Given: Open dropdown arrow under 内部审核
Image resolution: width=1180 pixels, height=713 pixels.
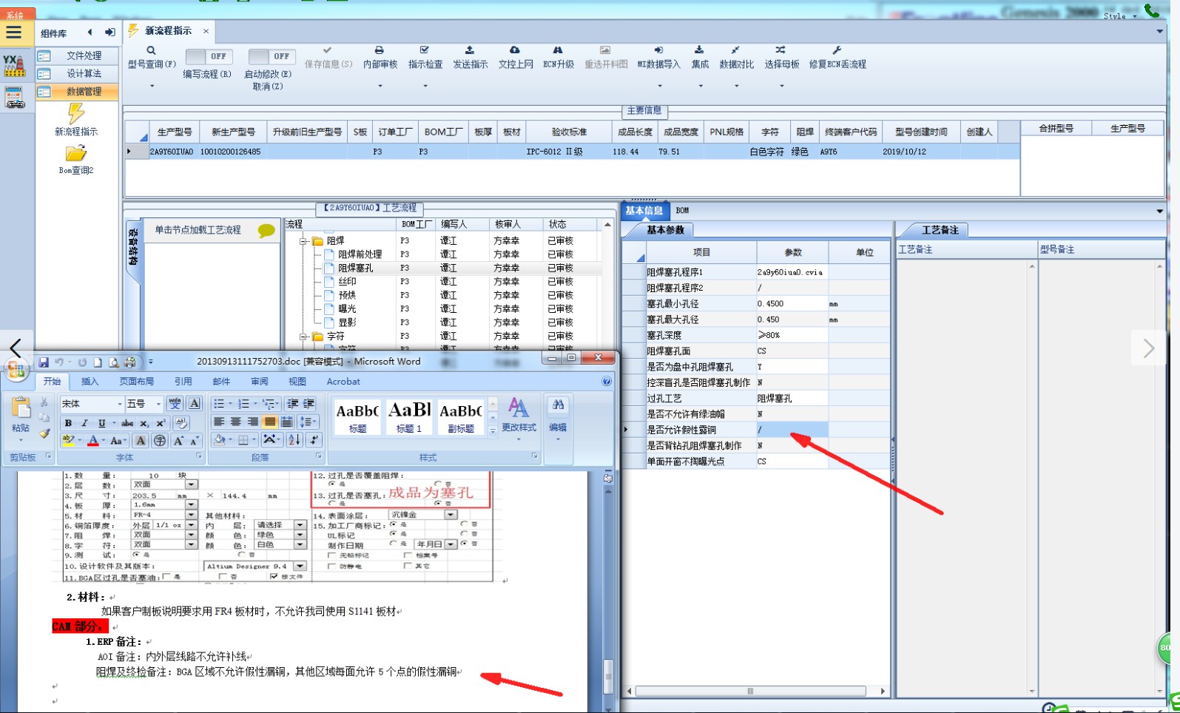Looking at the screenshot, I should [380, 86].
